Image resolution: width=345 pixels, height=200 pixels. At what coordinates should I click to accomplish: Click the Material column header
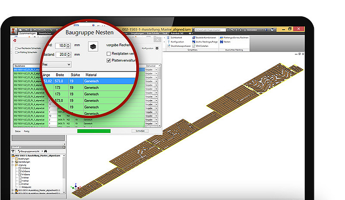pos(91,75)
